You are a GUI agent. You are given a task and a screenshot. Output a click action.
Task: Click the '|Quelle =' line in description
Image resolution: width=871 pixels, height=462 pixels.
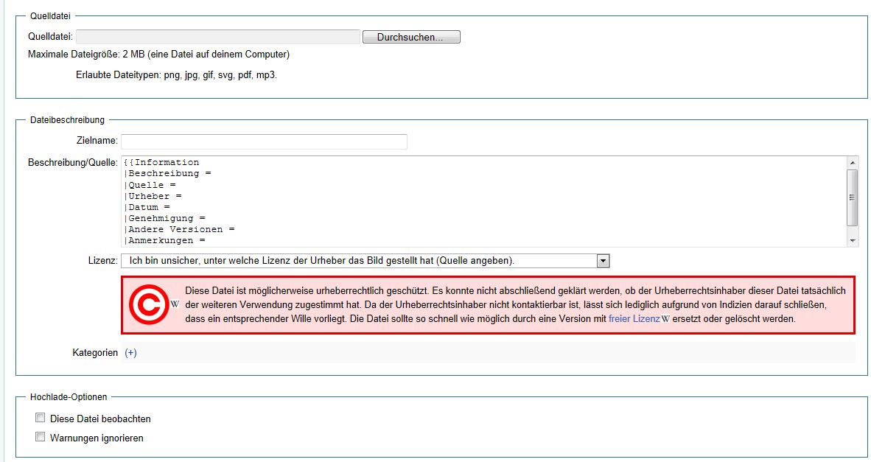pyautogui.click(x=150, y=185)
